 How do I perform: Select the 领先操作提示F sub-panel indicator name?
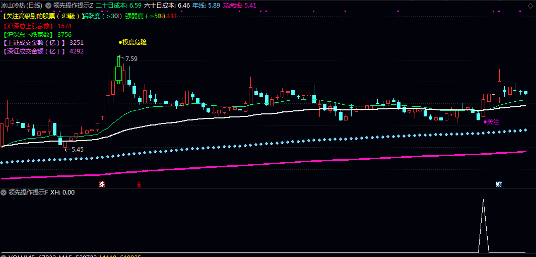click(x=28, y=192)
